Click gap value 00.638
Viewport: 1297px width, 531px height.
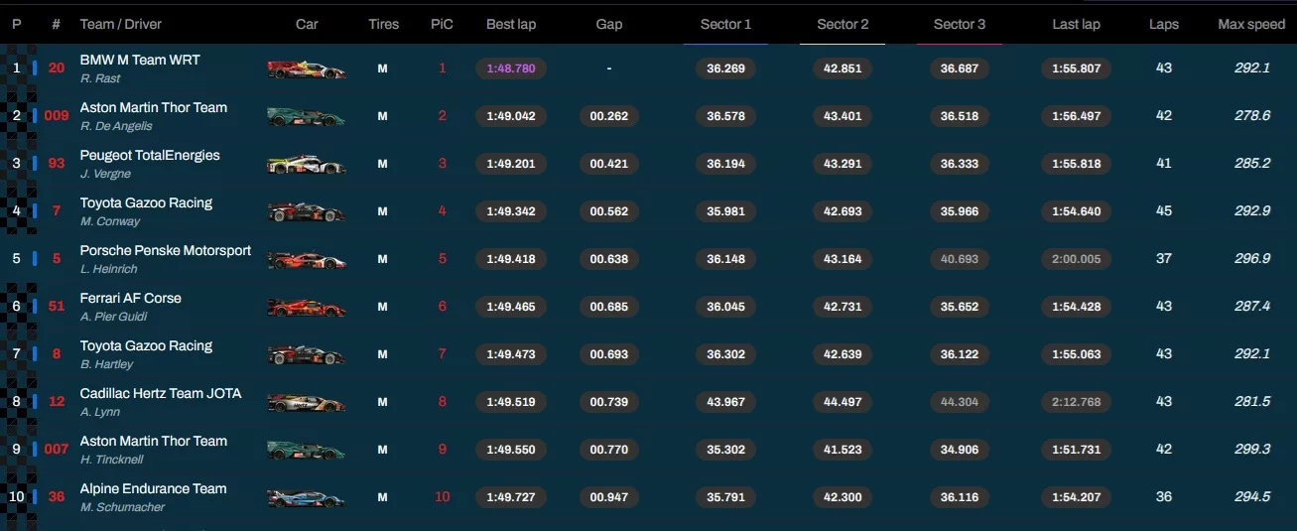pos(609,259)
